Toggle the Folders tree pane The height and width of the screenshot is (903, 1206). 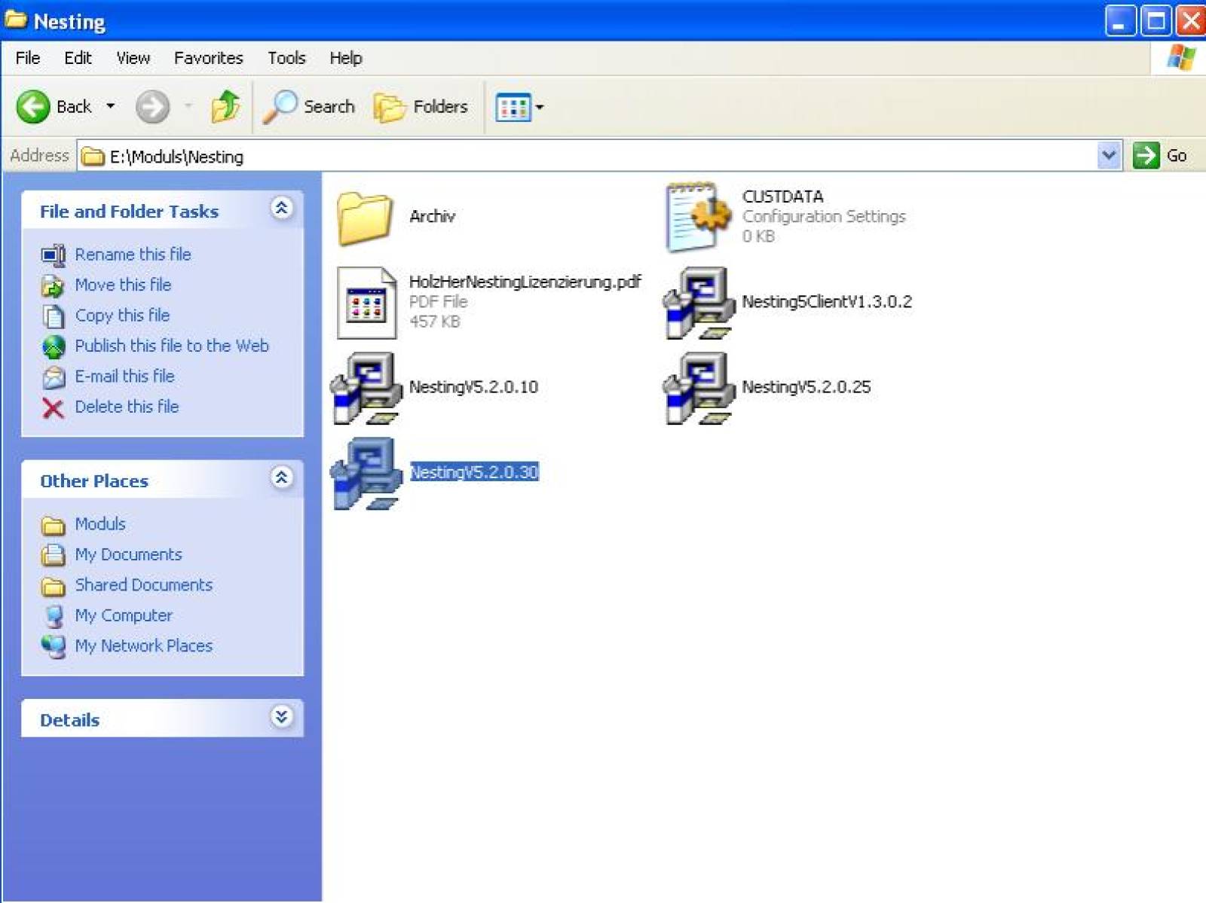pyautogui.click(x=421, y=106)
